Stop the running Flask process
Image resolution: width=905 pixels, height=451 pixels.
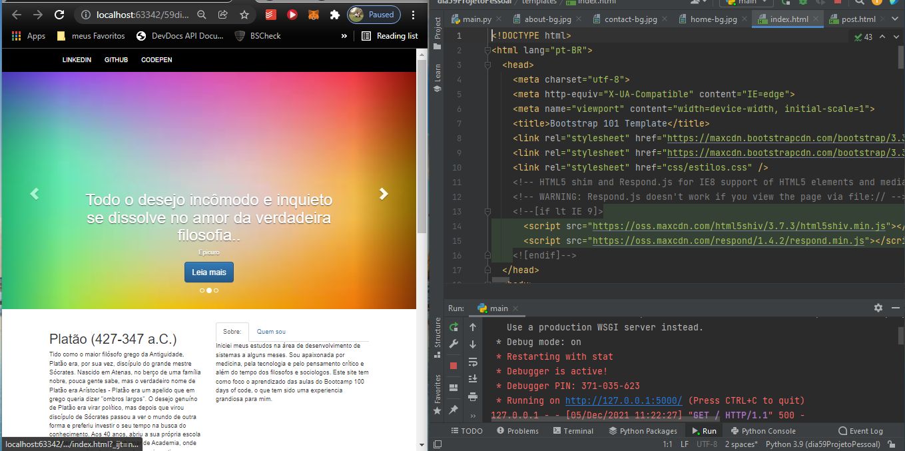click(453, 366)
